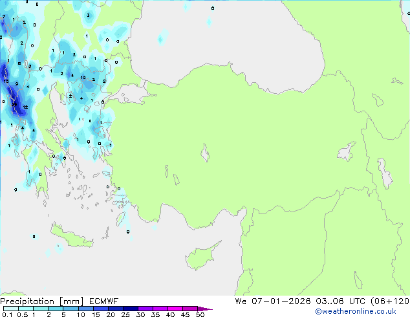Select the "10" precipitation value on the map
This screenshot has height=317, width=410.
pos(83,78)
